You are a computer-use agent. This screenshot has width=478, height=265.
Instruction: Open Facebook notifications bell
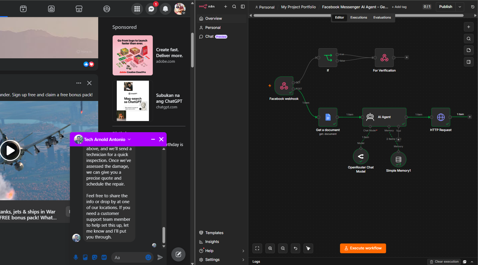point(165,9)
